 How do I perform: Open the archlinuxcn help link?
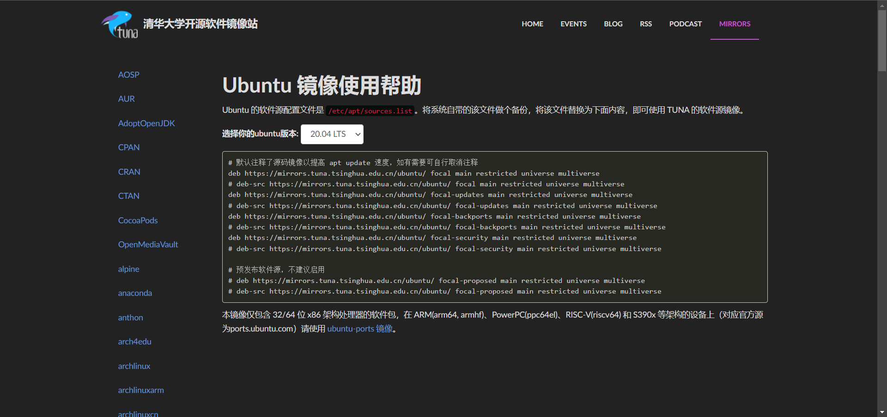pos(138,414)
